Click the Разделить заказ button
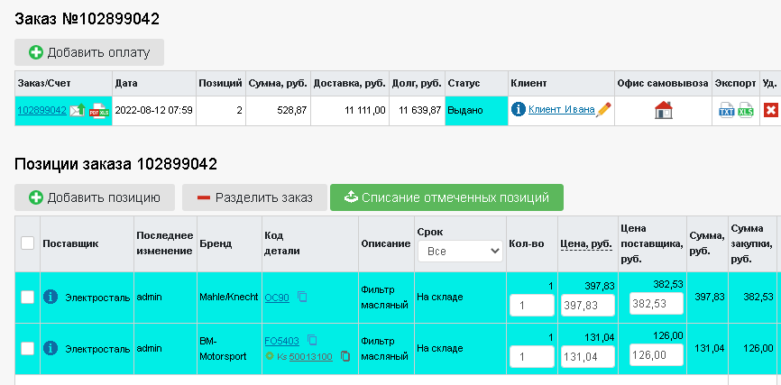Screen dimensions: 781x385 (x=254, y=197)
